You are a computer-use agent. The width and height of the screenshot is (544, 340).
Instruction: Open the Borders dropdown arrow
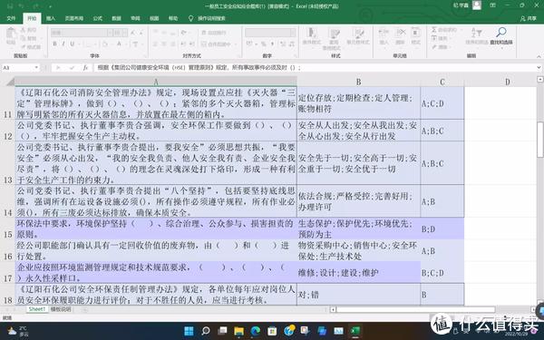[x=96, y=44]
